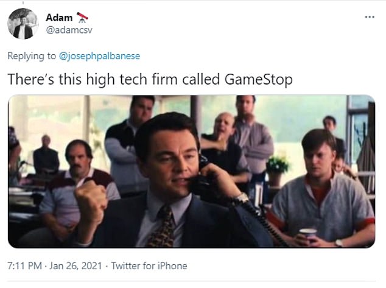Screen dimensions: 386x288
Task: Click the patterned necktie in the photo
Action: click(163, 227)
